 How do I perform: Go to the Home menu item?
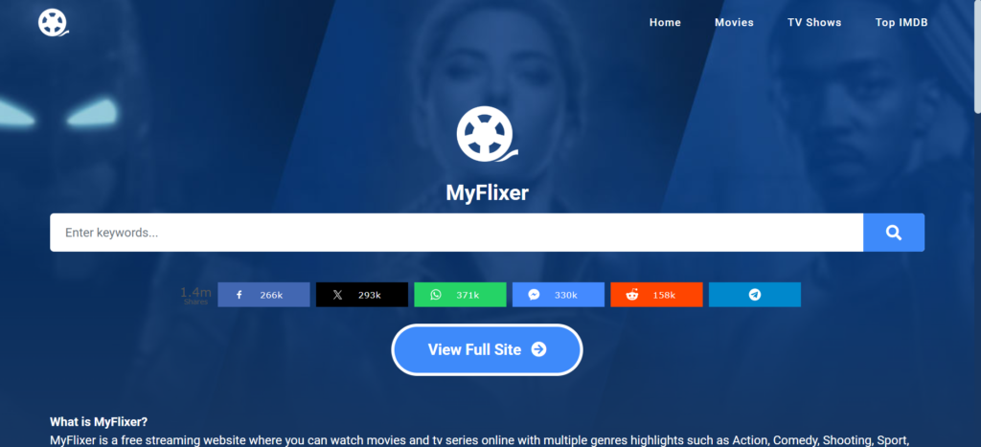pyautogui.click(x=665, y=23)
